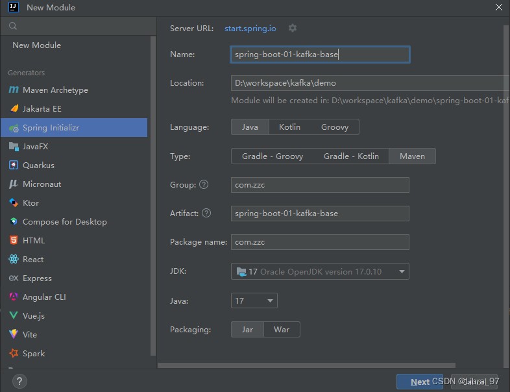Select Angular CLI generator entry
The width and height of the screenshot is (510, 392).
74,297
